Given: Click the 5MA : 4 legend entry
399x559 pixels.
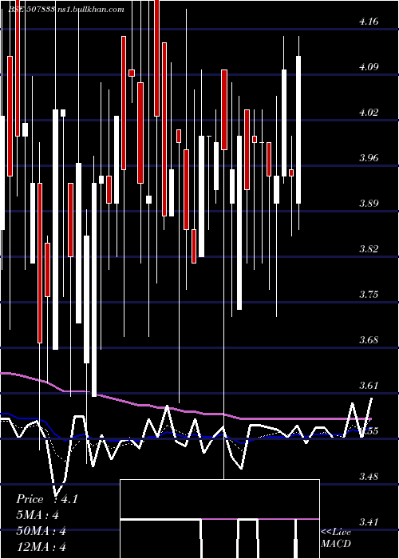Looking at the screenshot, I should click(37, 515).
